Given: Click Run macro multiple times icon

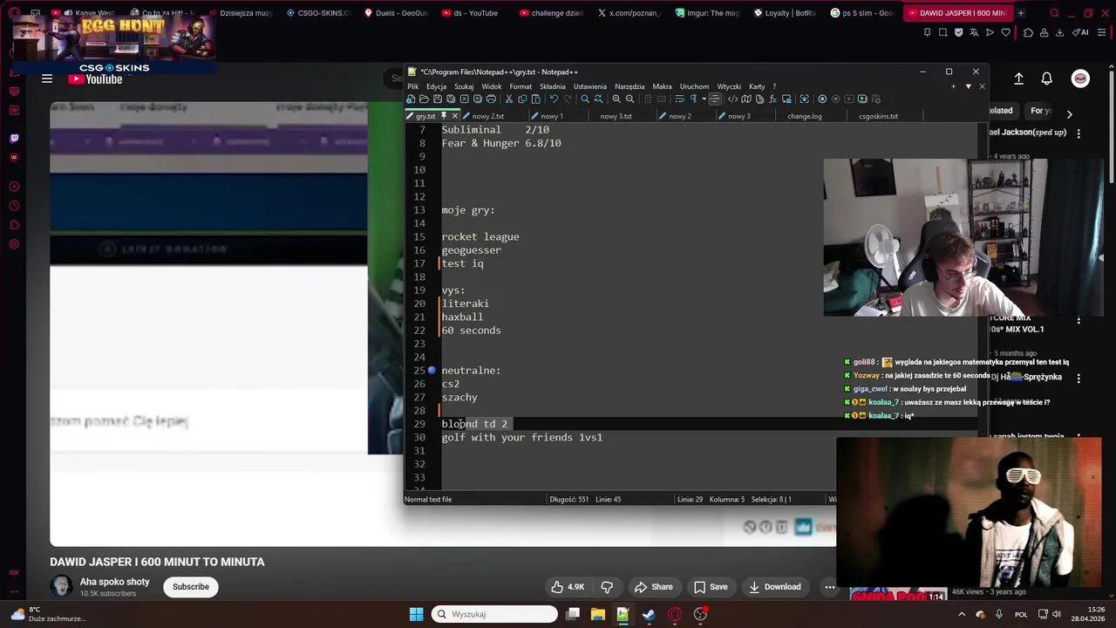Looking at the screenshot, I should [x=862, y=99].
